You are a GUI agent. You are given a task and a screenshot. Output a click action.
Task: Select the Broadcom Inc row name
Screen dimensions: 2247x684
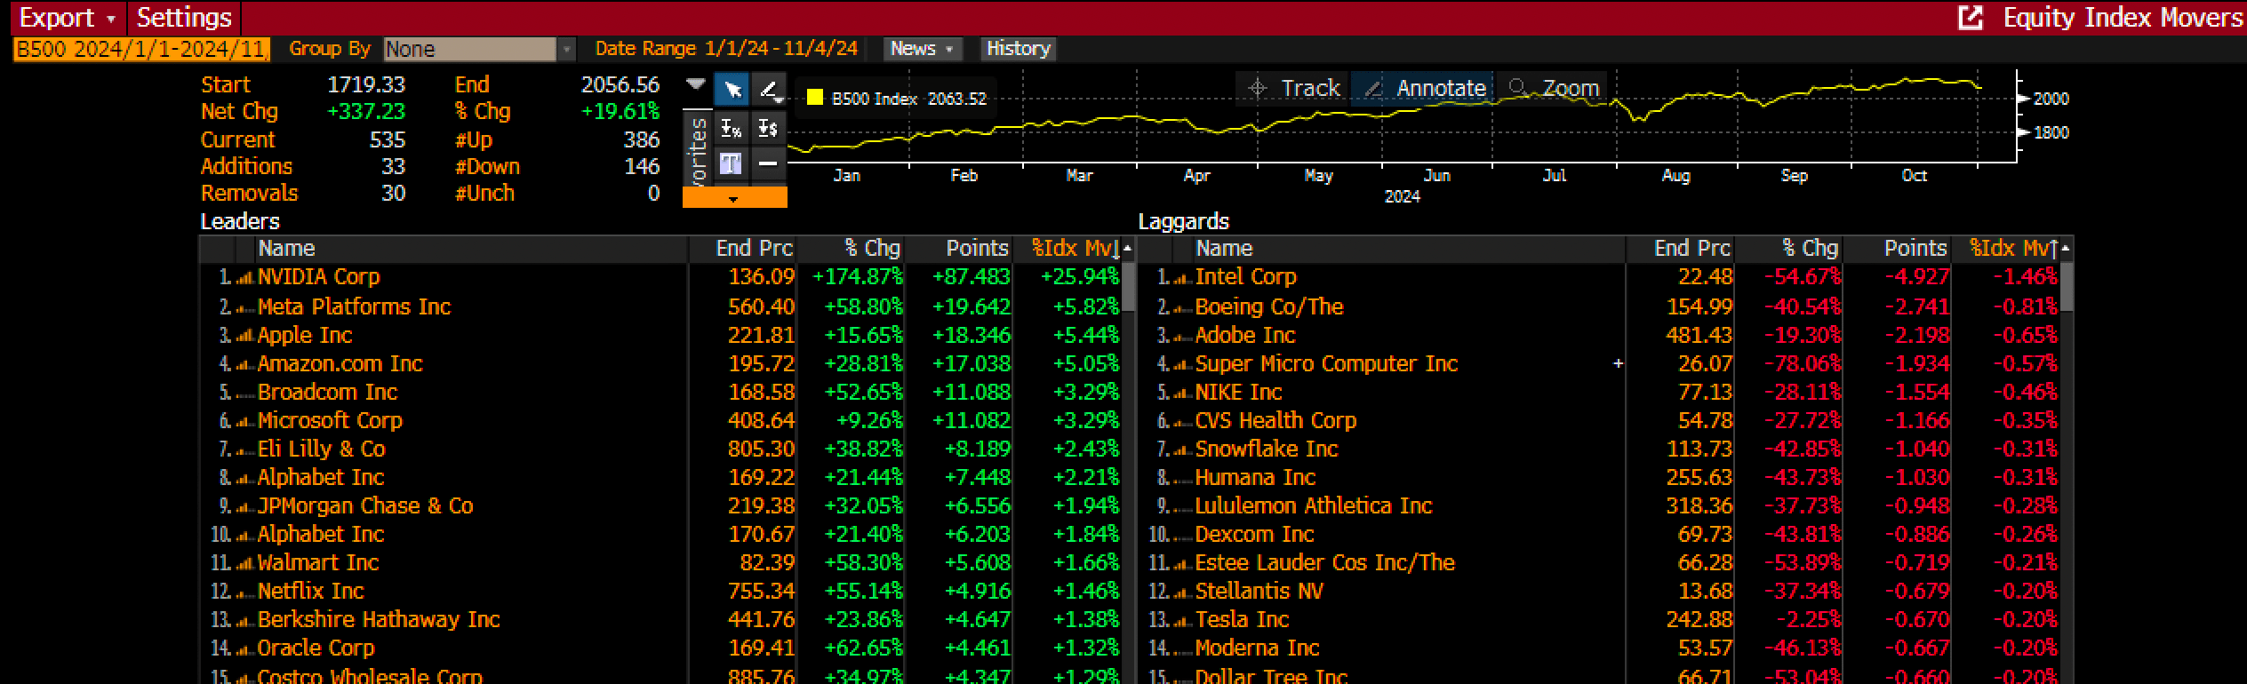327,392
